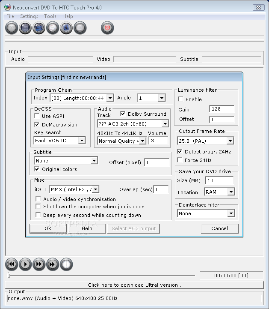The height and width of the screenshot is (309, 269).
Task: Click the Overlap (sec) field
Action: click(x=161, y=189)
